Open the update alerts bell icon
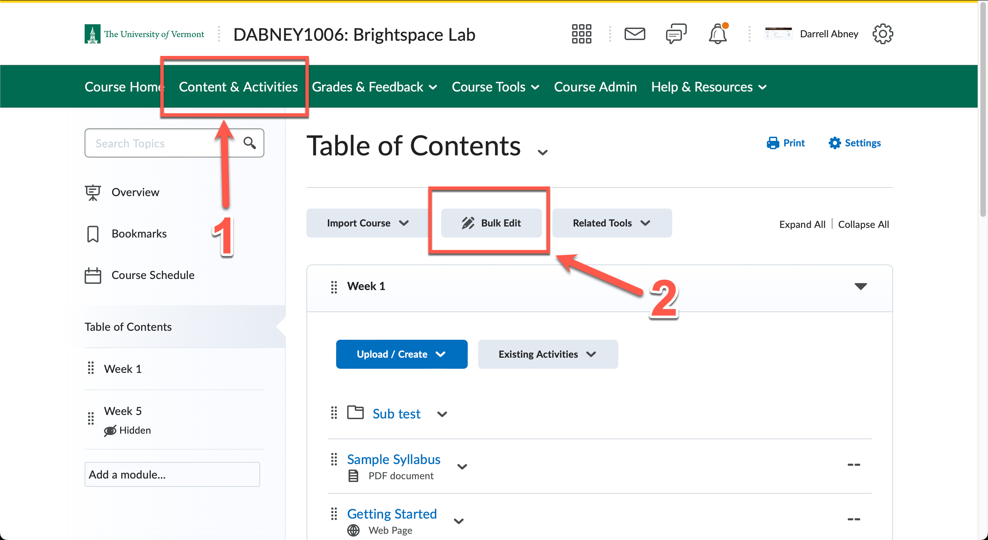 [717, 34]
